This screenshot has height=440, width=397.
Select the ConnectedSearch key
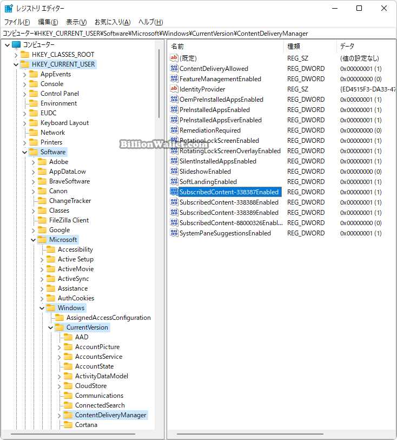pyautogui.click(x=100, y=405)
